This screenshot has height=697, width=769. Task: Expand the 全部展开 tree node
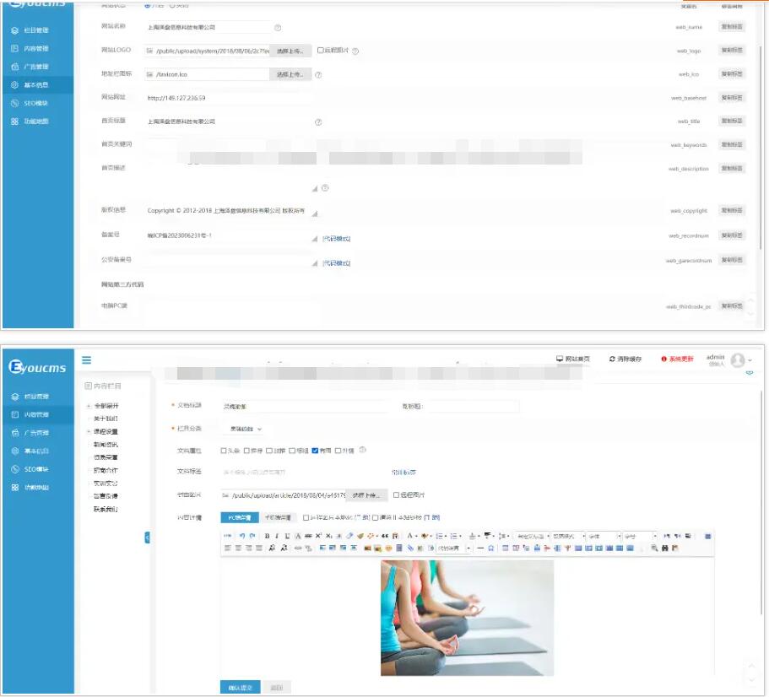(89, 406)
